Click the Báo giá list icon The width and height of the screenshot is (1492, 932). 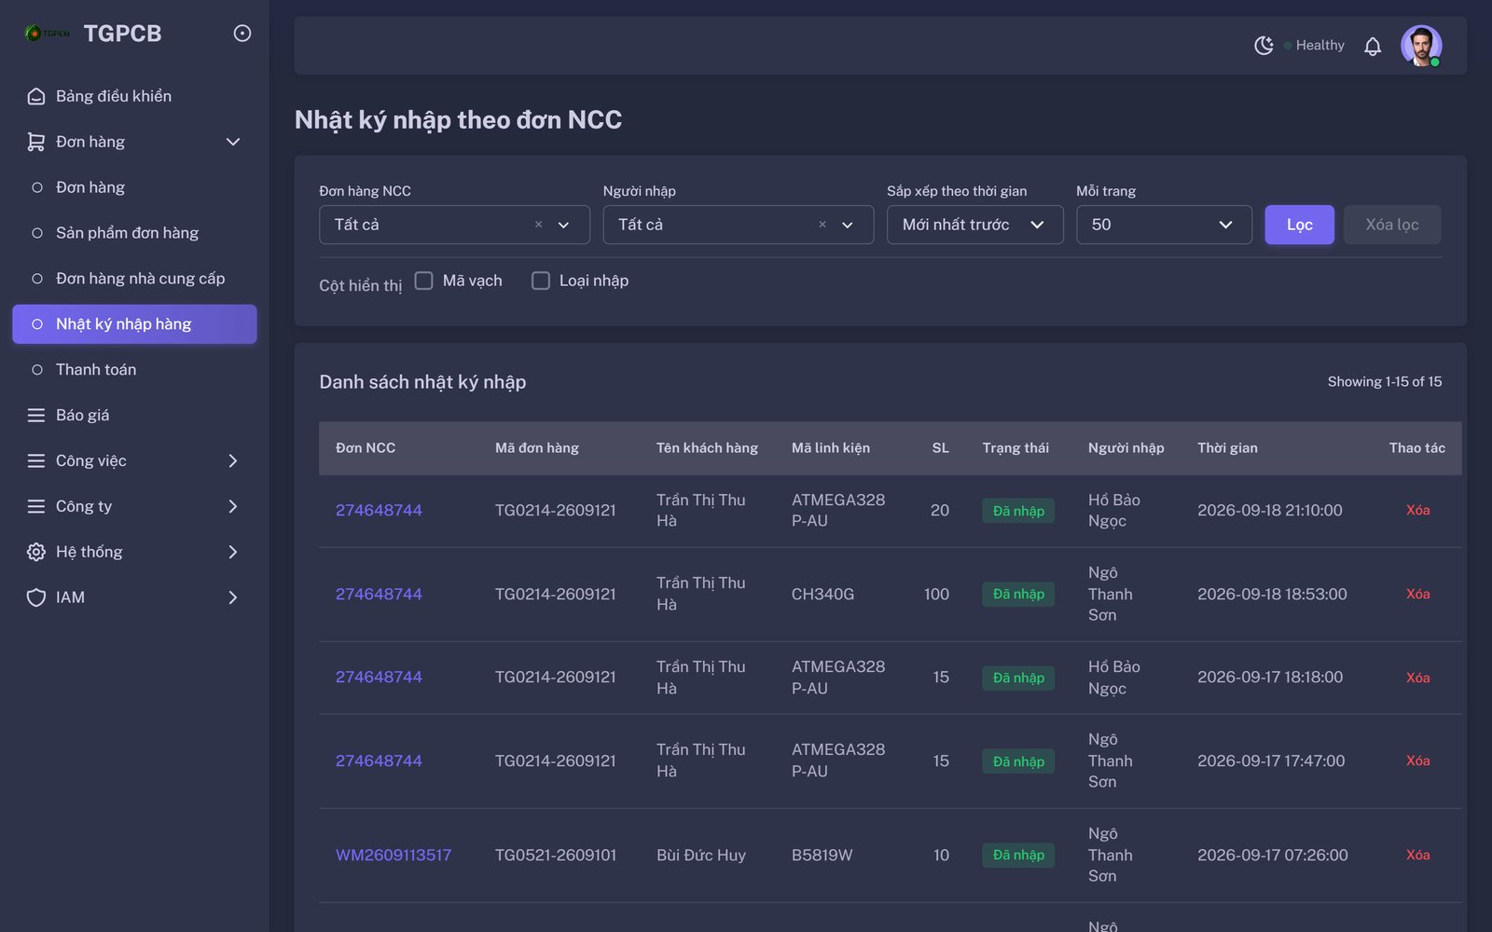point(36,415)
